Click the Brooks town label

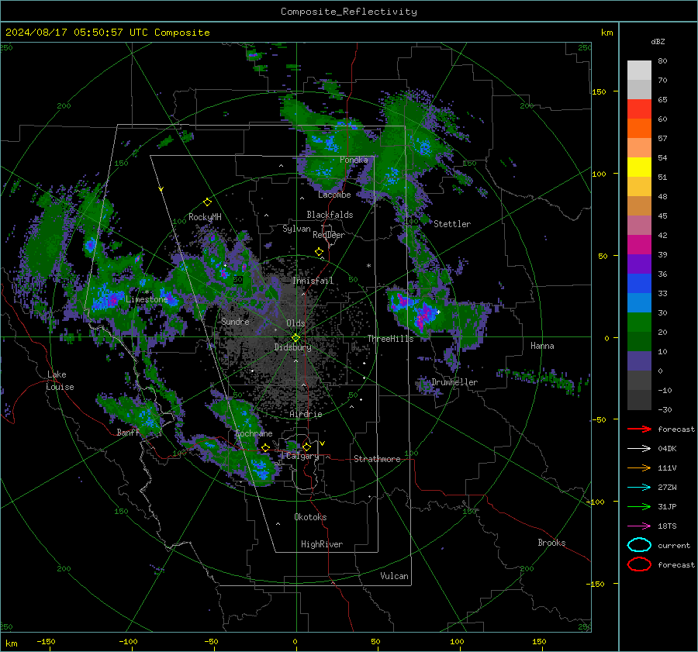point(551,543)
